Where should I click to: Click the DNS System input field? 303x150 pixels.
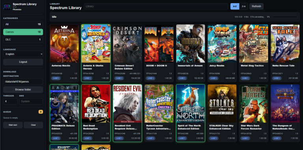(31, 101)
